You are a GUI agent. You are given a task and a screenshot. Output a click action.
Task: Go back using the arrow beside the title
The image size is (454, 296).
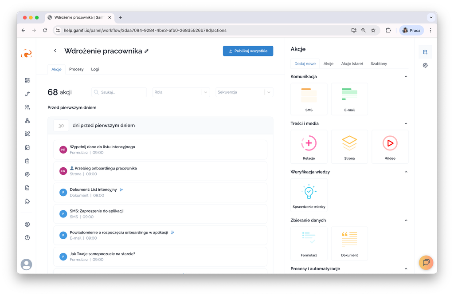55,51
